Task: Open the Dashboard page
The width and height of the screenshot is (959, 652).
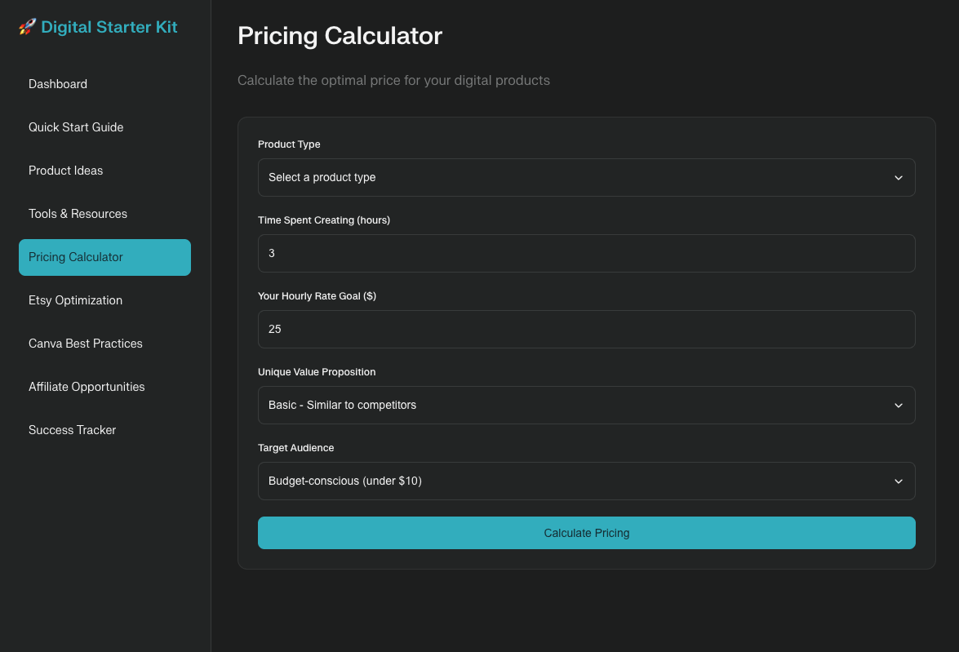Action: [58, 84]
